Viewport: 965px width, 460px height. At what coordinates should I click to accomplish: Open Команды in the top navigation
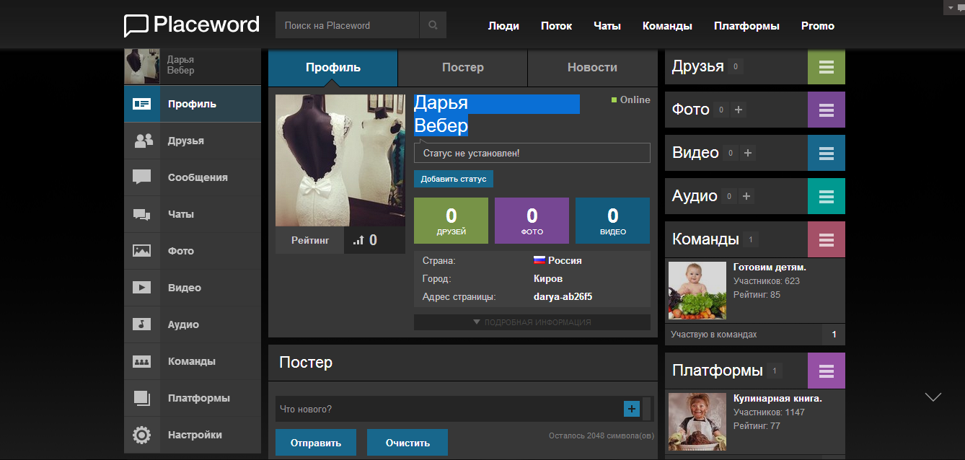coord(667,25)
